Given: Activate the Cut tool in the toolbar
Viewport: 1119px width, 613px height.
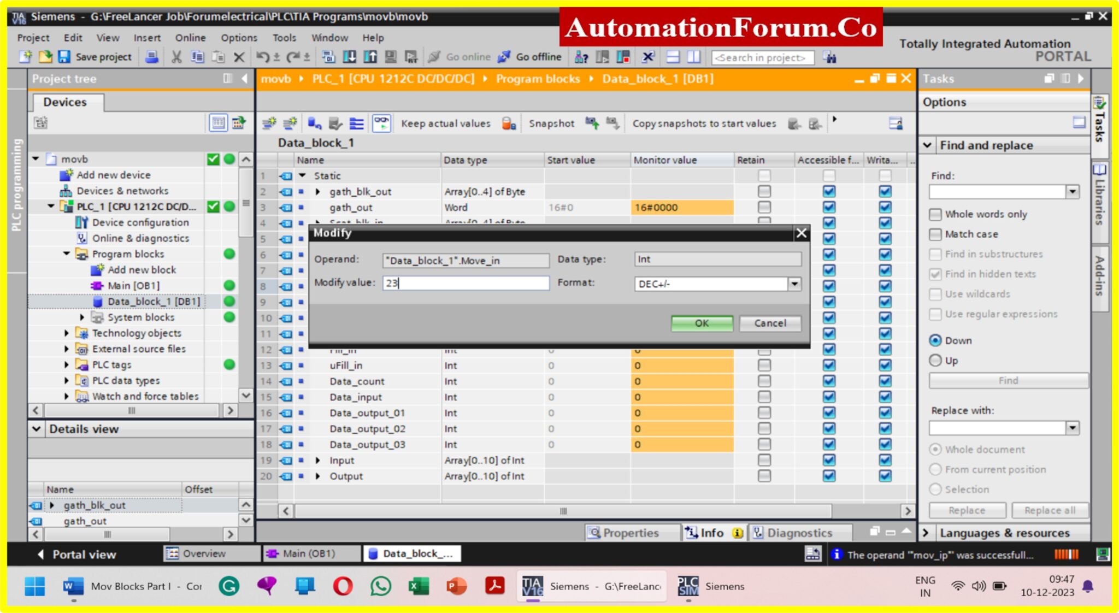Looking at the screenshot, I should 176,56.
